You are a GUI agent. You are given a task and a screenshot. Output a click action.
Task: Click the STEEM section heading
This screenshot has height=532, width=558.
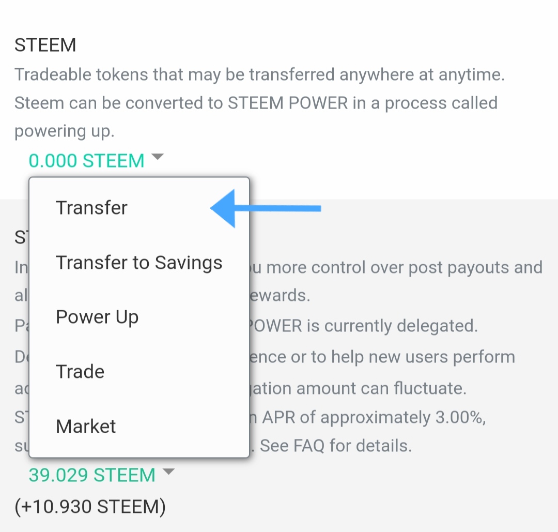click(45, 45)
